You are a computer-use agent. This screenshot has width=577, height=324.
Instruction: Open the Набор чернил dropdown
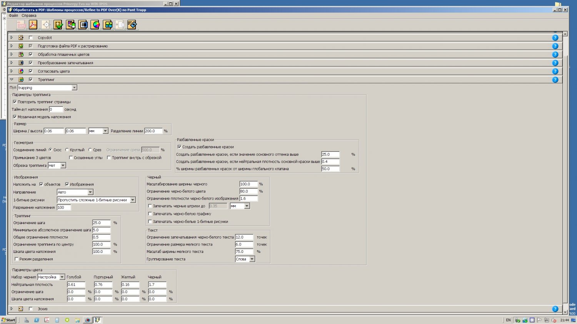62,277
